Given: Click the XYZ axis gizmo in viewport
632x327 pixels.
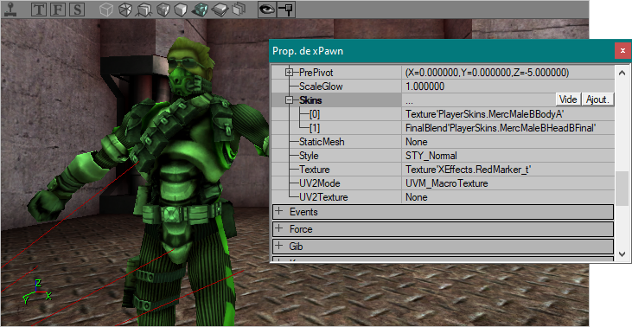Looking at the screenshot, I should (x=37, y=292).
